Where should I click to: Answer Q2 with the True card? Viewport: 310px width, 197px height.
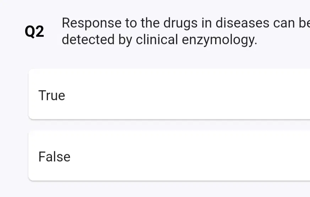pos(169,94)
